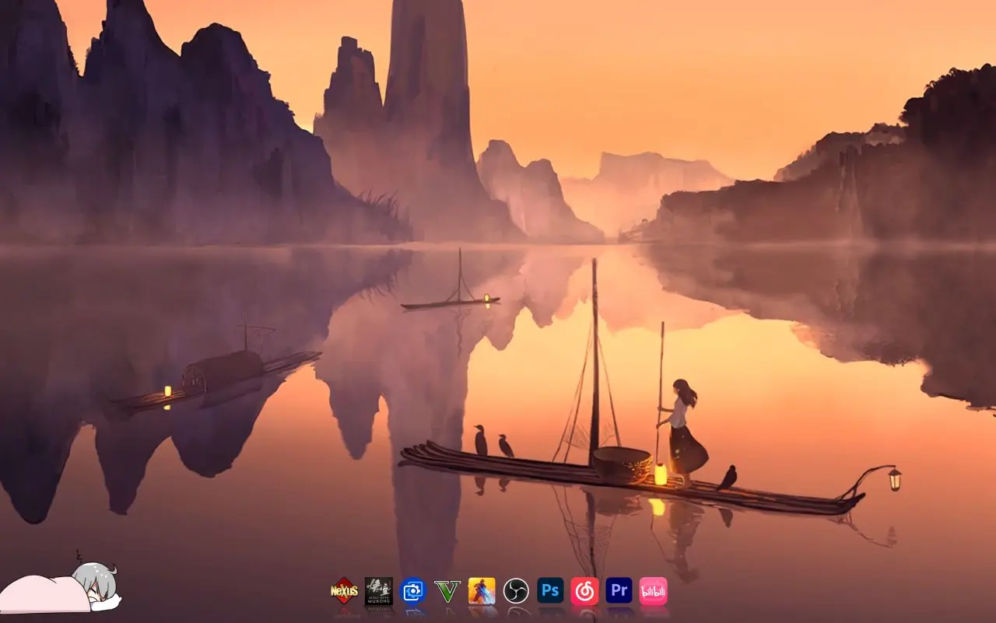Click the sleeping chibi desktop pet
996x623 pixels.
(x=61, y=587)
